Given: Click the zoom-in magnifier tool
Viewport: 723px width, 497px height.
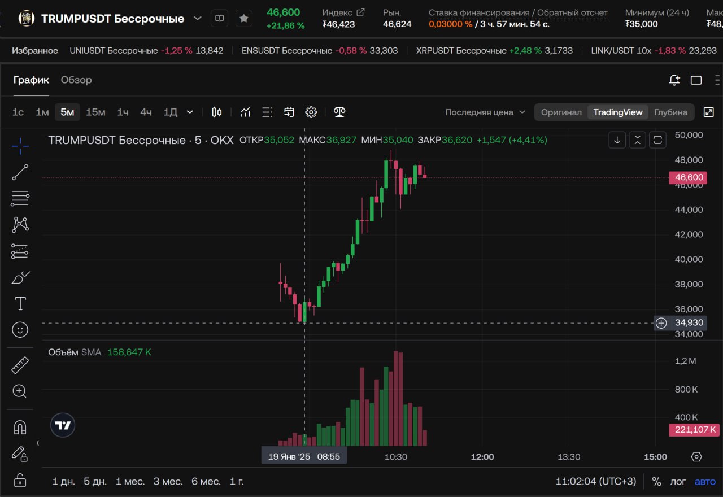Looking at the screenshot, I should tap(20, 391).
